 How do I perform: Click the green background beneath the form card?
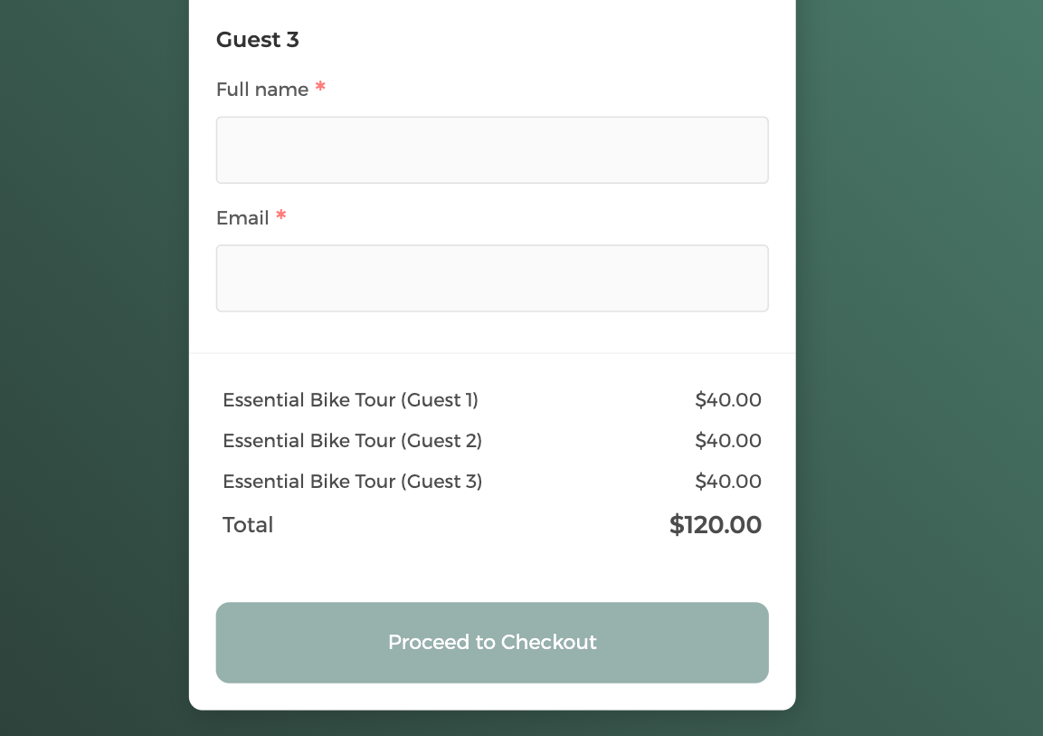[492, 723]
